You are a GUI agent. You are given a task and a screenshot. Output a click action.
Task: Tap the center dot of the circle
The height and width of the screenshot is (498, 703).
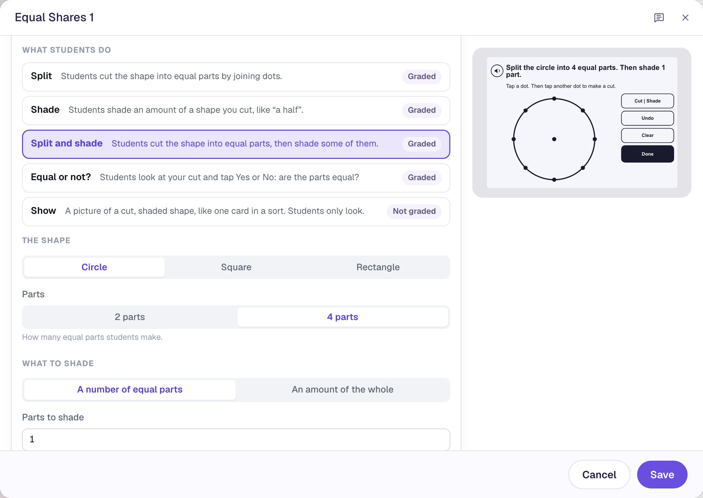pos(554,139)
